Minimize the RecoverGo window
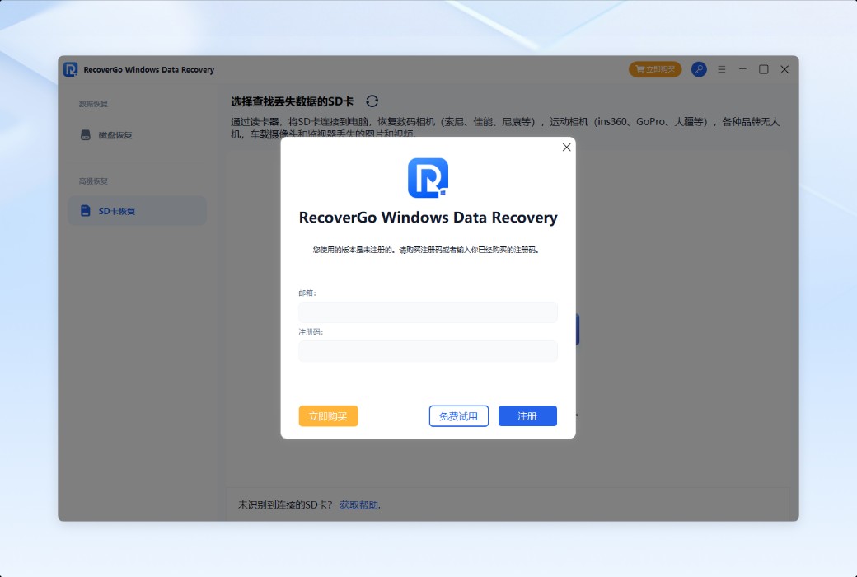The image size is (857, 577). tap(742, 69)
